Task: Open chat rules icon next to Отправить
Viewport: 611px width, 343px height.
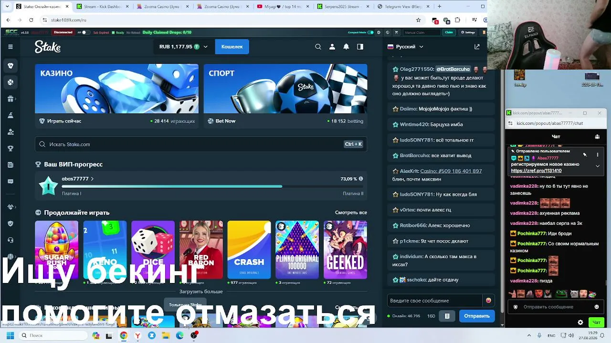Action: tap(447, 316)
